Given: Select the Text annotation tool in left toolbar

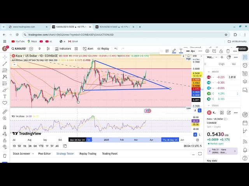Looking at the screenshot, I should click(x=5, y=96).
